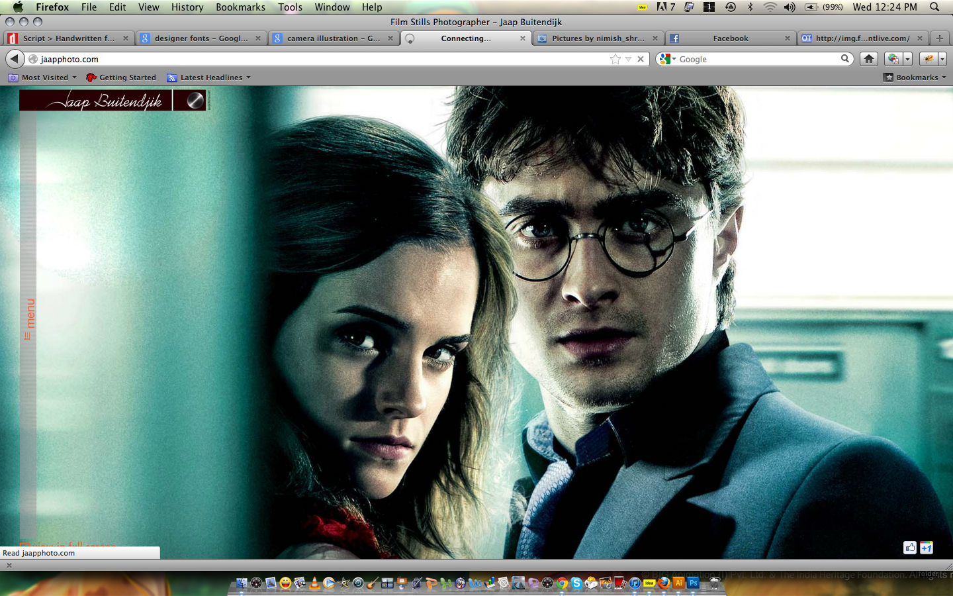Viewport: 953px width, 596px height.
Task: Stop loading with the address bar X
Action: [x=641, y=59]
